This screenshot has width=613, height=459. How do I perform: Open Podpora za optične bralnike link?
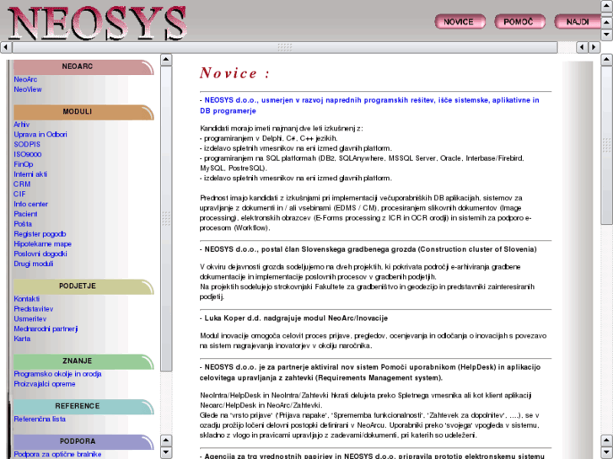[x=57, y=454]
